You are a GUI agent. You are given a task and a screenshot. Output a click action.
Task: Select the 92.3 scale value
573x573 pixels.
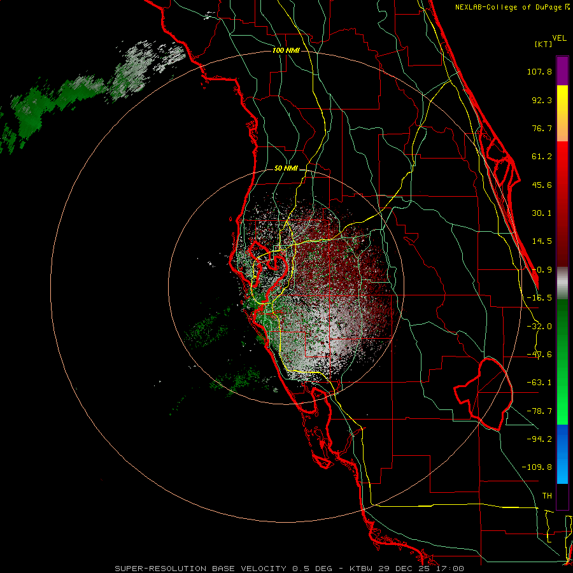[542, 100]
